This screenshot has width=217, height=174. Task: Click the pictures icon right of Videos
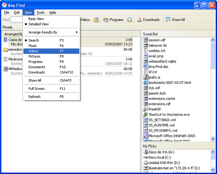[x=96, y=20]
